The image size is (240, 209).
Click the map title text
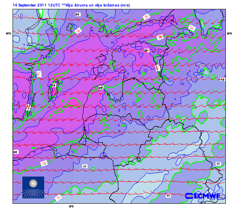(x=71, y=5)
